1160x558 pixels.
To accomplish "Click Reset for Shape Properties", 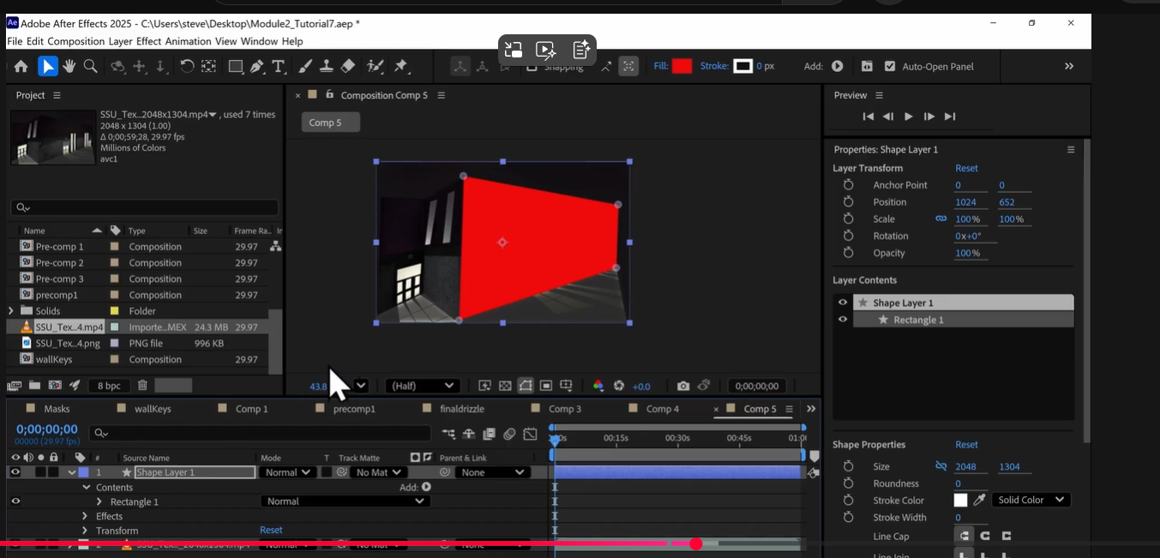I will click(966, 444).
